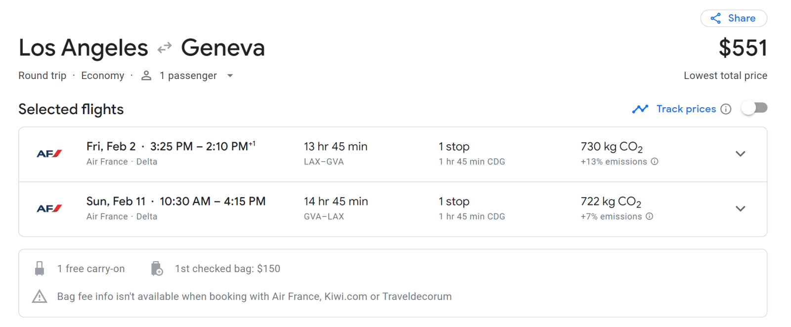Screen dimensions: 791x327
Task: Open the Track prices info icon
Action: 726,109
